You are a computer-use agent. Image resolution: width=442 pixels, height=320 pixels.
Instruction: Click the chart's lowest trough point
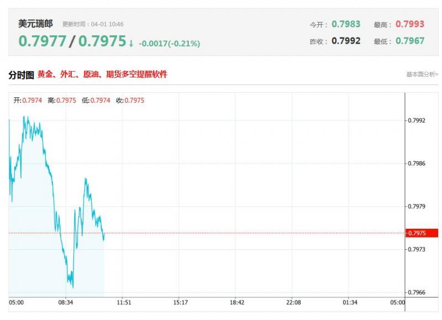[73, 287]
